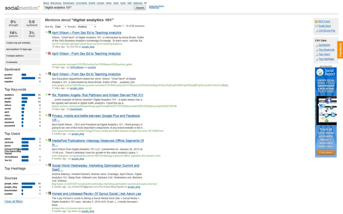Click the socialmention logo
The image size is (343, 214).
(22, 8)
